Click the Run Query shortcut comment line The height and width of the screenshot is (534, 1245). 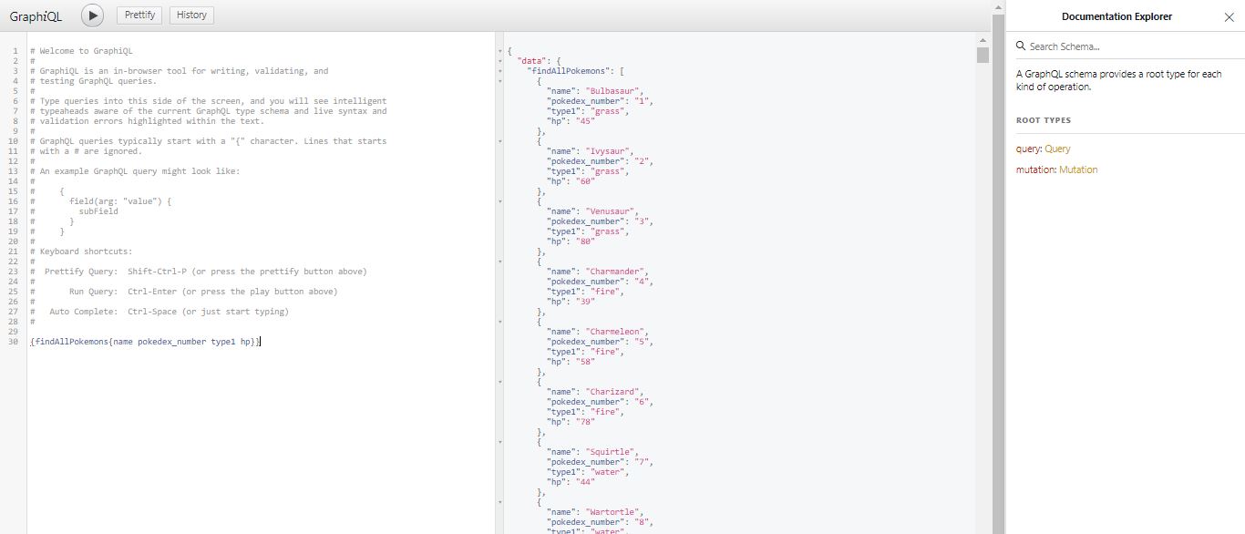click(x=183, y=292)
